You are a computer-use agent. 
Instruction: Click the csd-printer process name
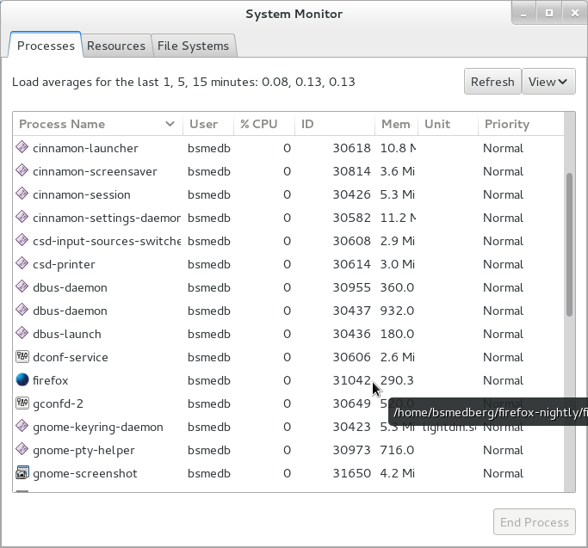pos(64,264)
